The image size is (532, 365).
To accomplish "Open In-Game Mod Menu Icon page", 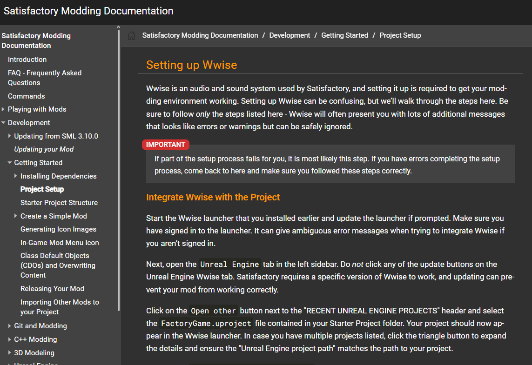I will tap(60, 243).
